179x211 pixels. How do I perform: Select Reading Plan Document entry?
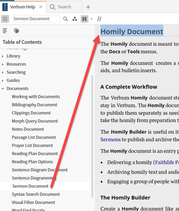click(35, 154)
